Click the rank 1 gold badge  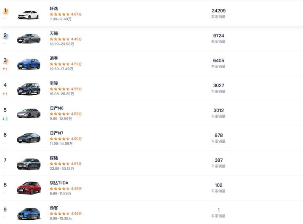5,11
